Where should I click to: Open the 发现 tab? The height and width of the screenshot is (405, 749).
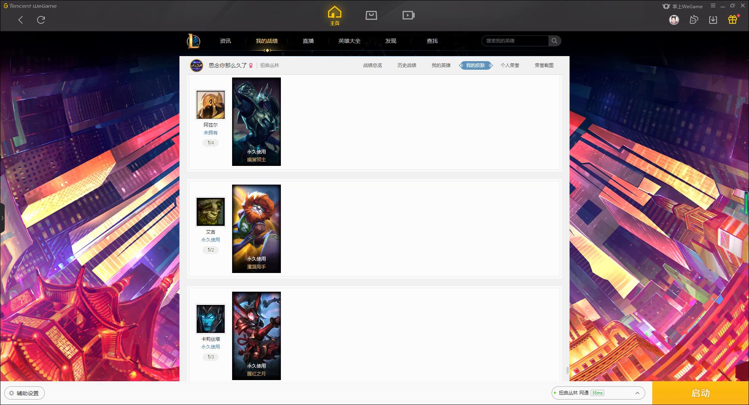(x=391, y=41)
